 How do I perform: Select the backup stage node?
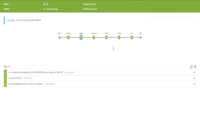68,37
